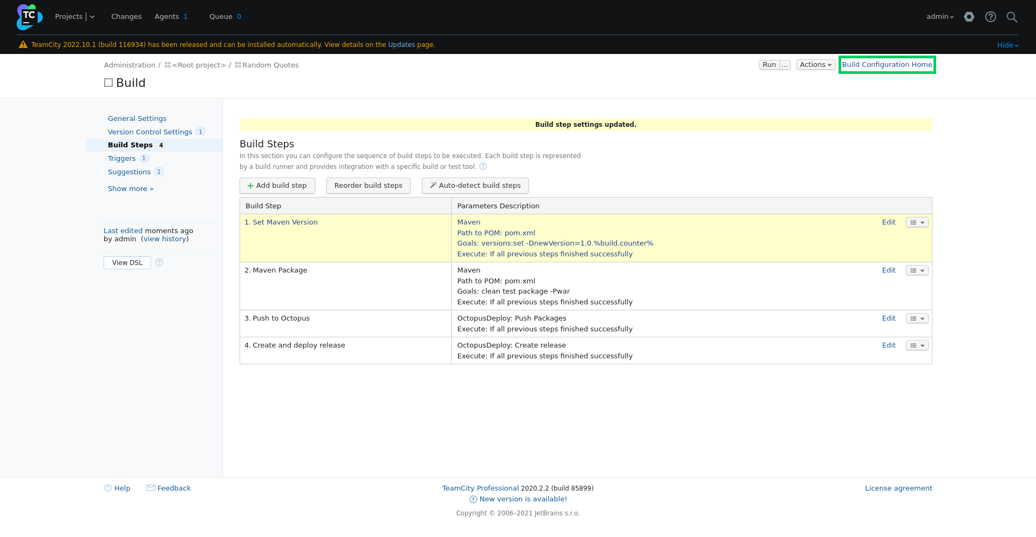
Task: Click the new version info icon in footer
Action: [473, 499]
